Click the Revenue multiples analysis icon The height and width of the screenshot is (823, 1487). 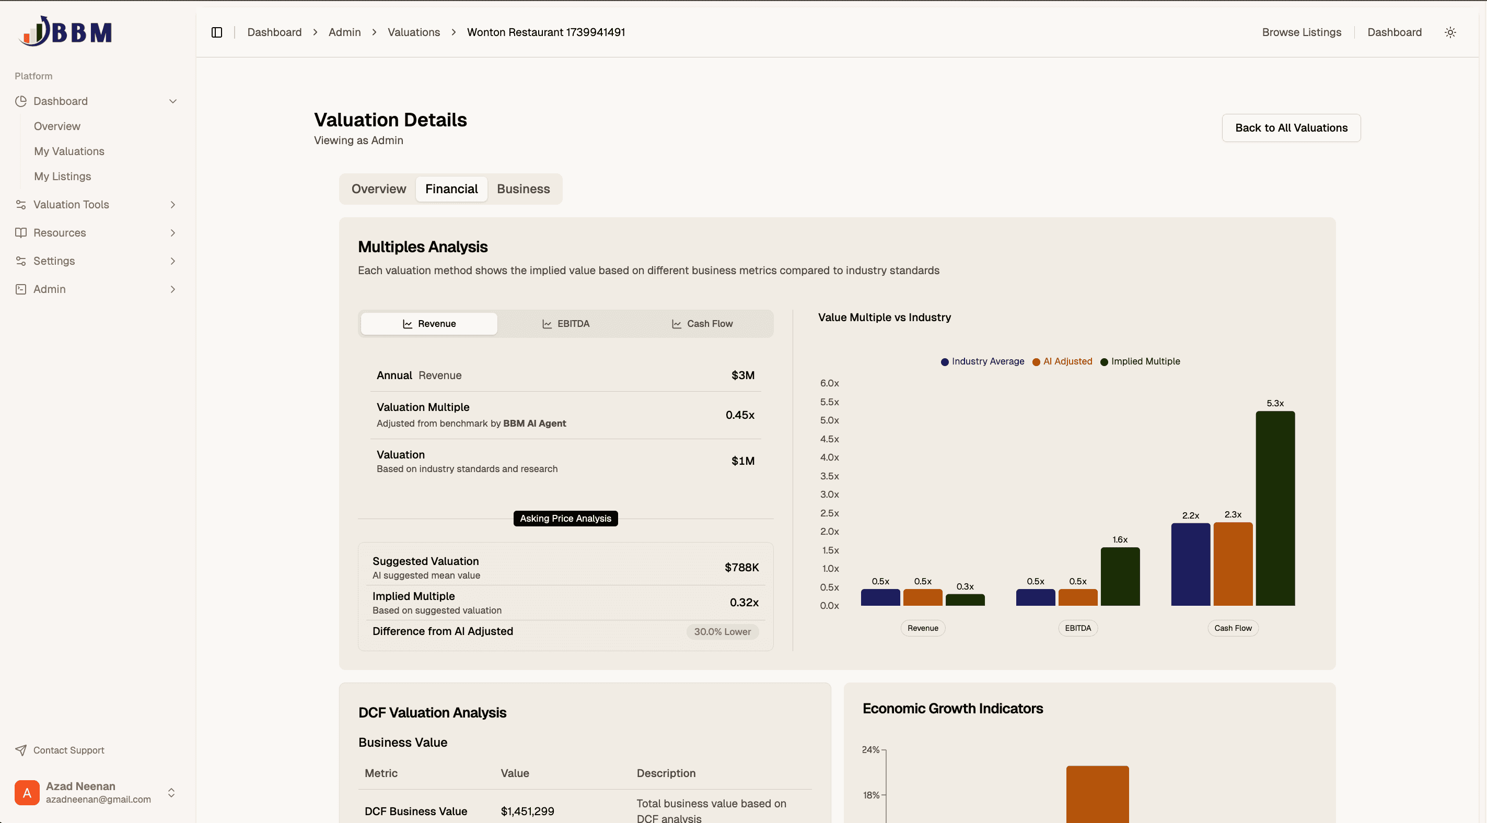(x=406, y=322)
